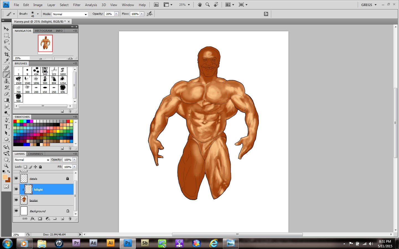Add a layer mask from Layers panel
The height and width of the screenshot is (249, 399).
[x=40, y=219]
